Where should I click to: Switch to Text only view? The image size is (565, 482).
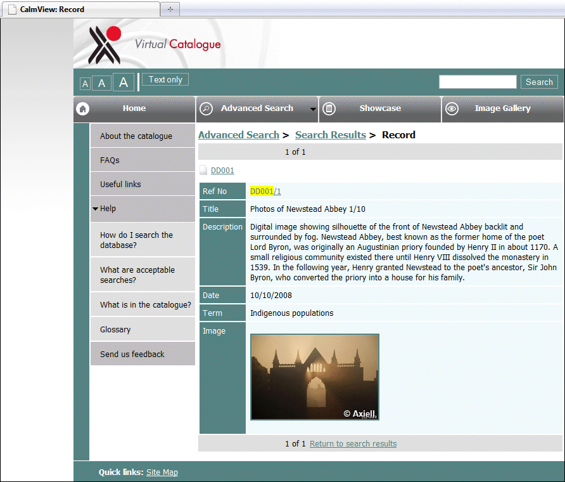point(165,80)
